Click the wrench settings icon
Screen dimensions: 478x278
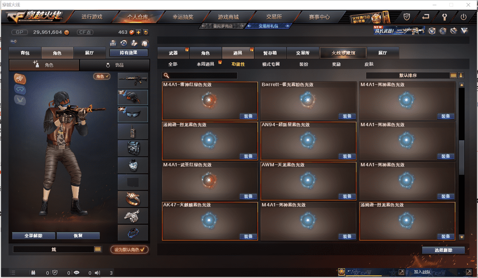point(444,17)
